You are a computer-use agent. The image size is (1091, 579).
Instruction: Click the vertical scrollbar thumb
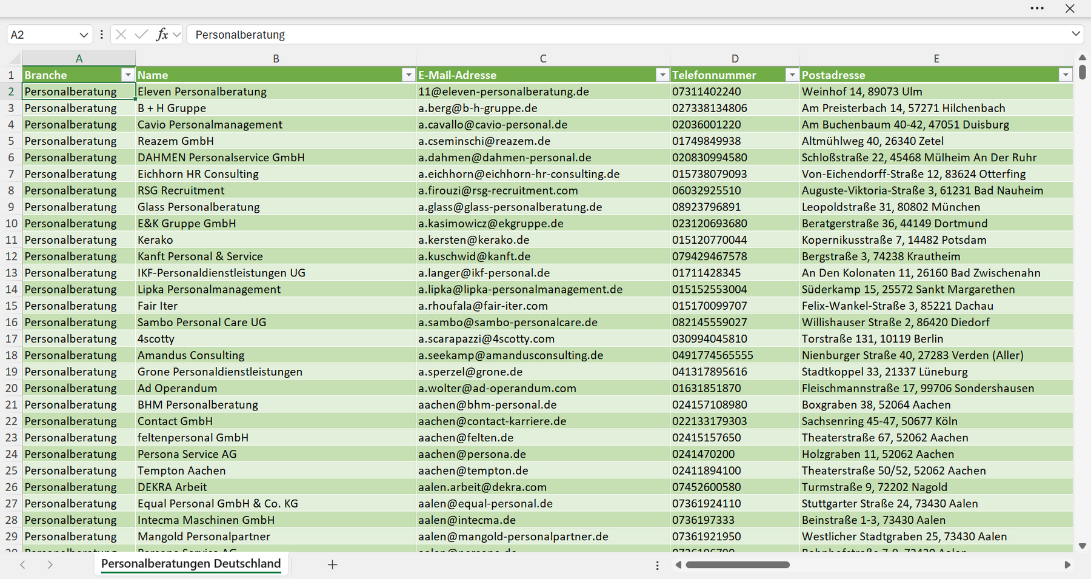tap(1083, 72)
